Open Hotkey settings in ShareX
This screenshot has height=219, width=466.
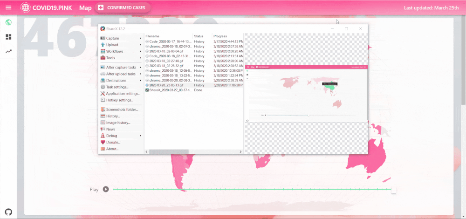coord(119,100)
